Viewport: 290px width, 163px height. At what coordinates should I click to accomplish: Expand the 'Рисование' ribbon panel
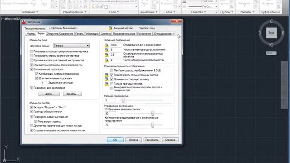[29, 12]
